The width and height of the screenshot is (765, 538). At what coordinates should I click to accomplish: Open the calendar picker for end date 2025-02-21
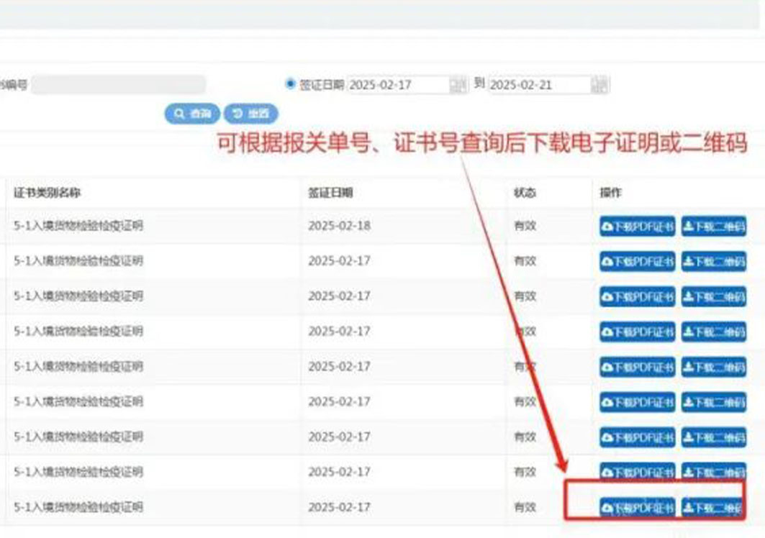pos(599,84)
